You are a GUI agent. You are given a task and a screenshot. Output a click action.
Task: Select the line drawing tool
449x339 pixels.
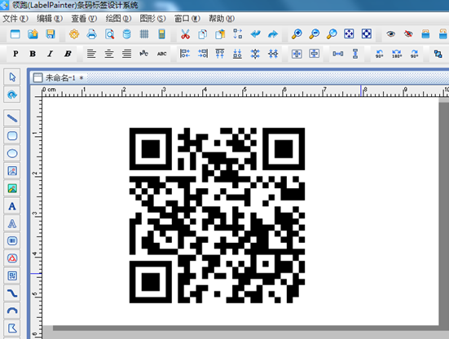(x=12, y=118)
